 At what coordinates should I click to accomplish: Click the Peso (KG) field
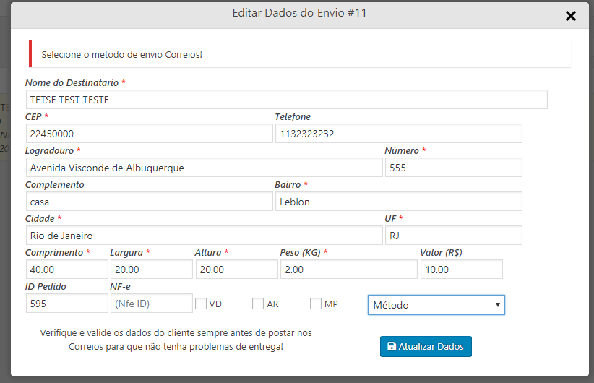348,270
